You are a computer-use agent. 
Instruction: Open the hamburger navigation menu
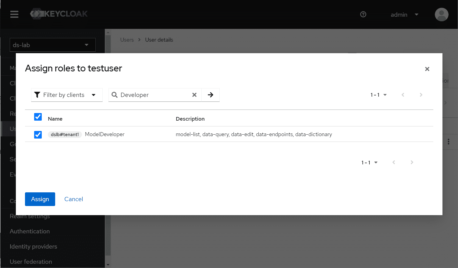[x=14, y=14]
